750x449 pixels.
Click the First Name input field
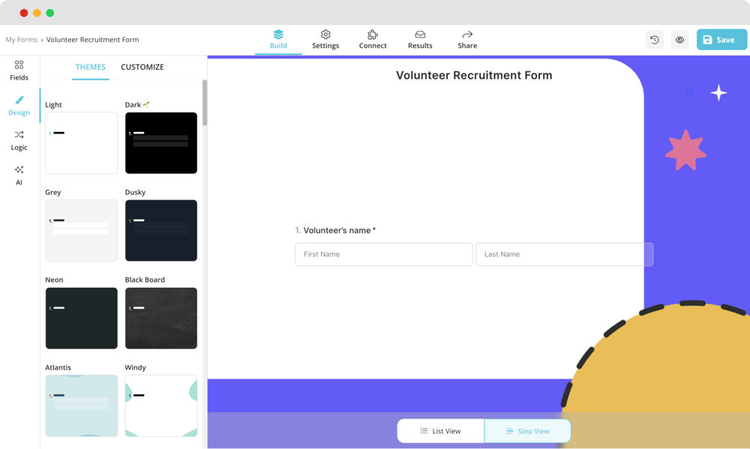(383, 254)
